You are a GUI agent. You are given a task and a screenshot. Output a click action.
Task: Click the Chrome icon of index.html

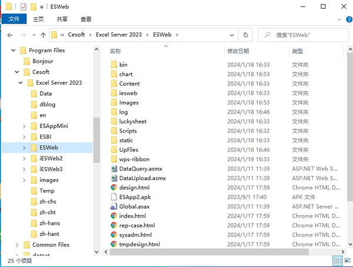(x=114, y=216)
